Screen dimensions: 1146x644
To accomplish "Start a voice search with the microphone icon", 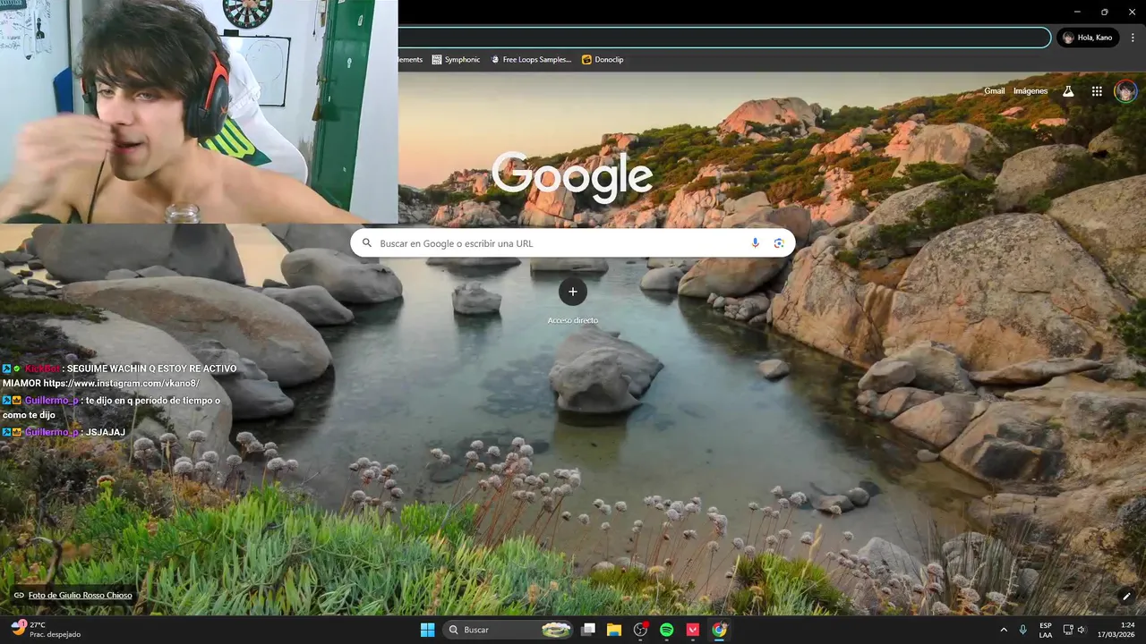I will (x=755, y=243).
